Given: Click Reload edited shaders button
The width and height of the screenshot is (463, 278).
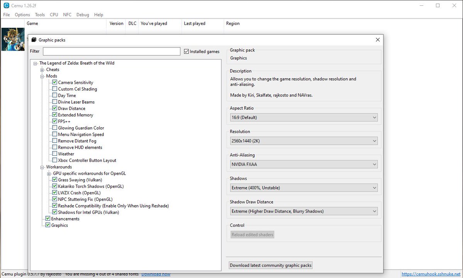Looking at the screenshot, I should pos(252,234).
